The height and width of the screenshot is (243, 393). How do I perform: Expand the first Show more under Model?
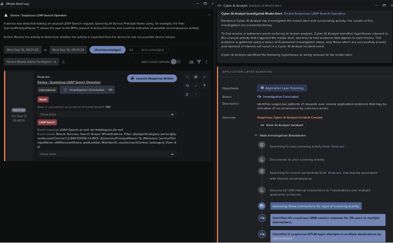pos(107,114)
